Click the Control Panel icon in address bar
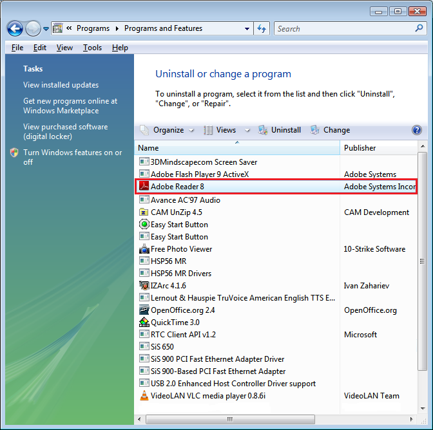 pos(57,28)
